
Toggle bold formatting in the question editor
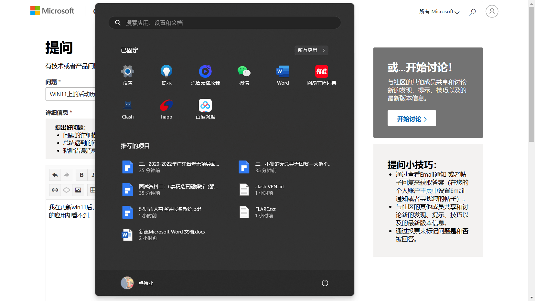pyautogui.click(x=81, y=175)
